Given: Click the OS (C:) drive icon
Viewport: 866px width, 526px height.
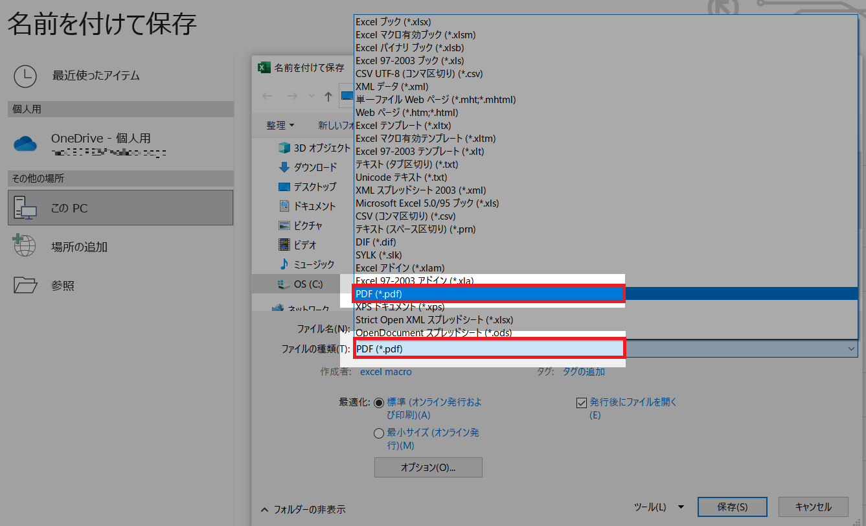Looking at the screenshot, I should coord(282,284).
